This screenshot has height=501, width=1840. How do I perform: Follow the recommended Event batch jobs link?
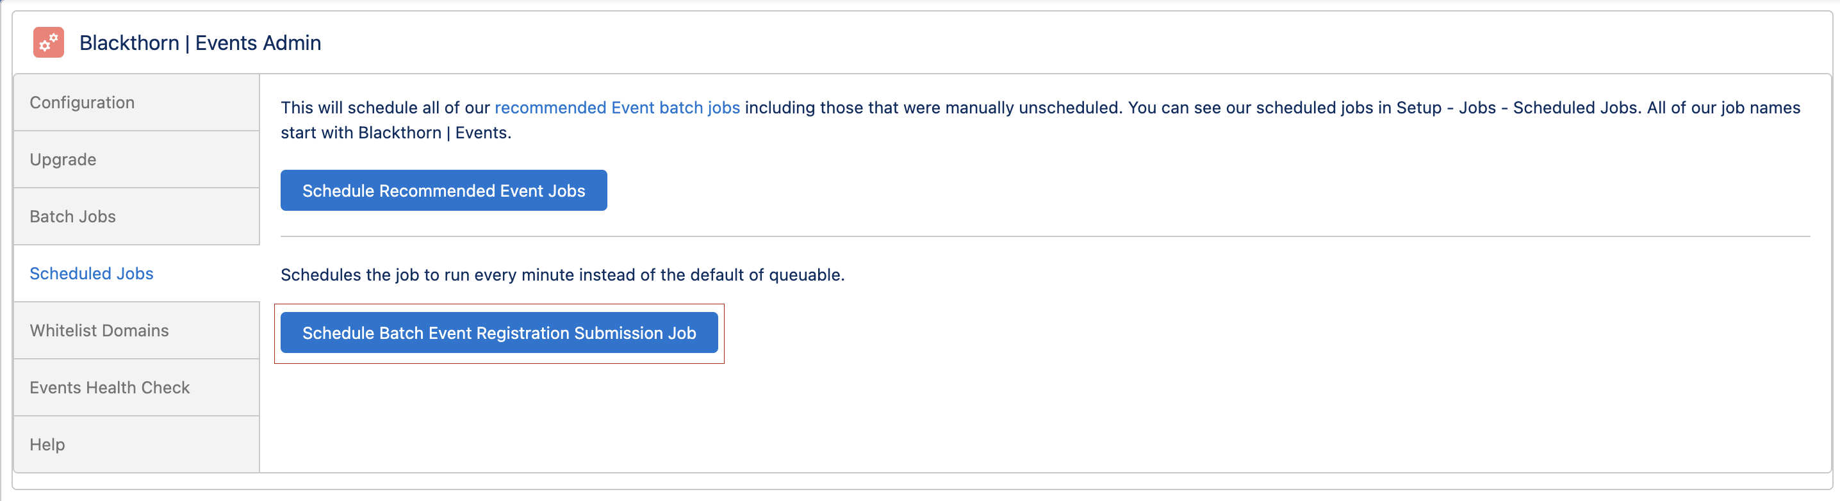(x=617, y=108)
